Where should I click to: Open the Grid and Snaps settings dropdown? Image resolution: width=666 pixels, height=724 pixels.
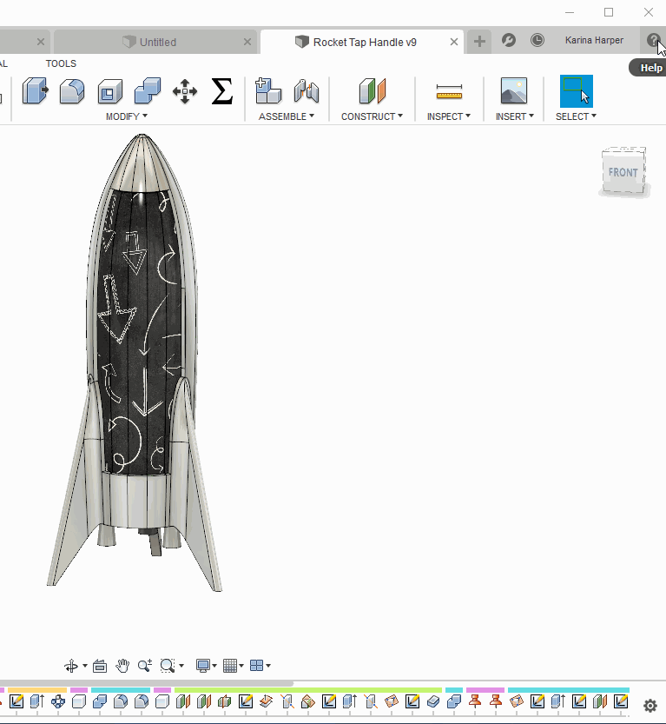(x=234, y=666)
